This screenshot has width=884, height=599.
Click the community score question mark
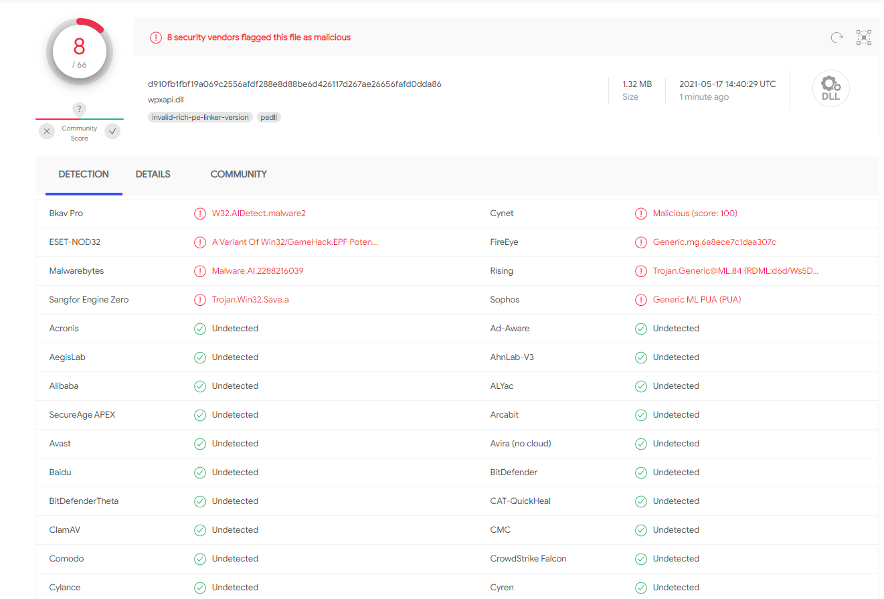point(79,109)
